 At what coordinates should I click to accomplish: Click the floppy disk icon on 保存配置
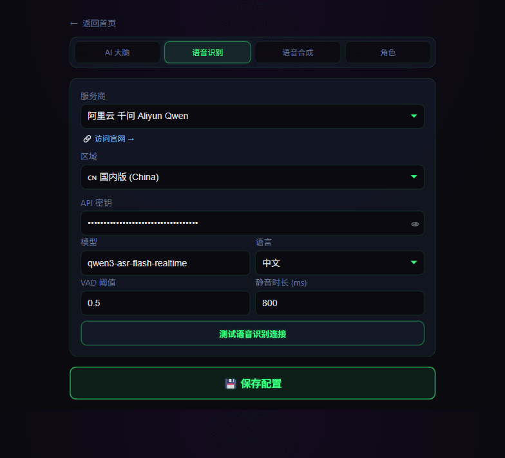(231, 383)
